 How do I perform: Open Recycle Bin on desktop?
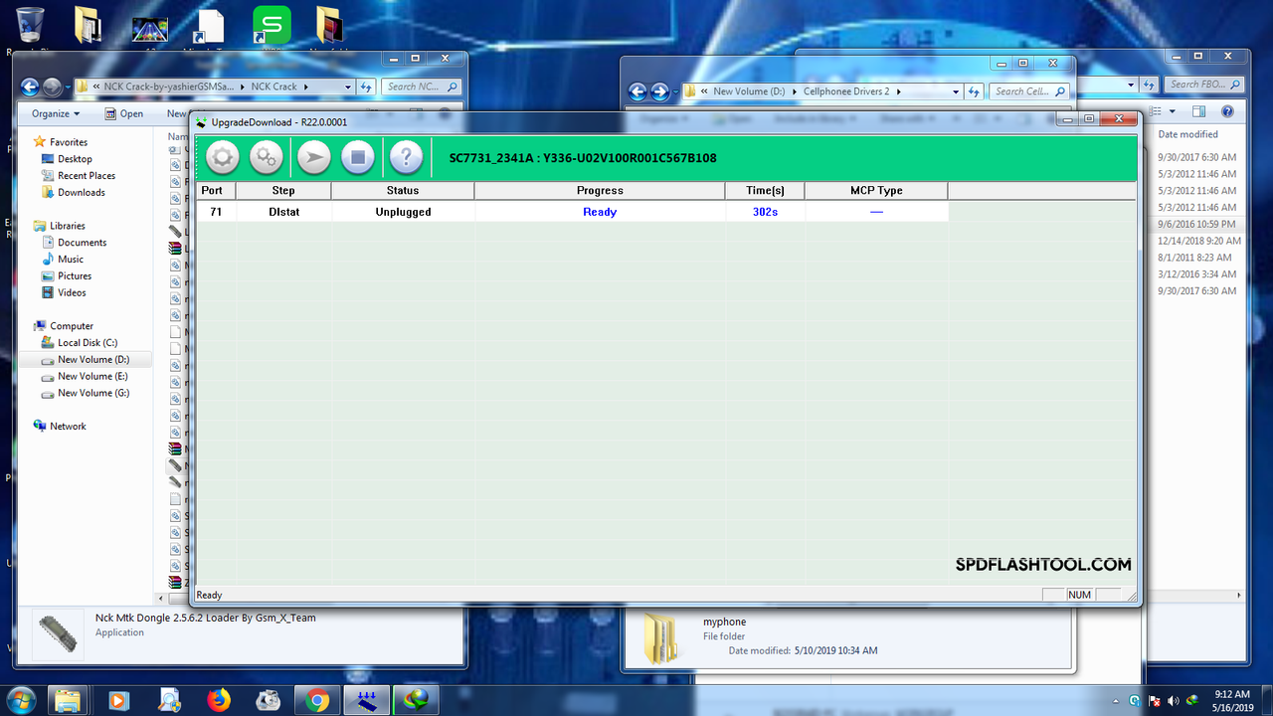(30, 27)
